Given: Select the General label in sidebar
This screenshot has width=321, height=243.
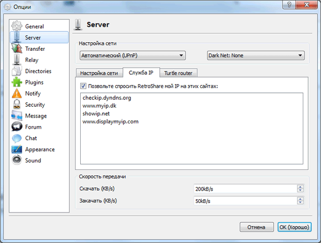Looking at the screenshot, I should pos(34,26).
